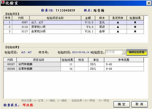The width and height of the screenshot is (152, 109).
Task: Click code 0118 cell
Action: pos(21,27)
